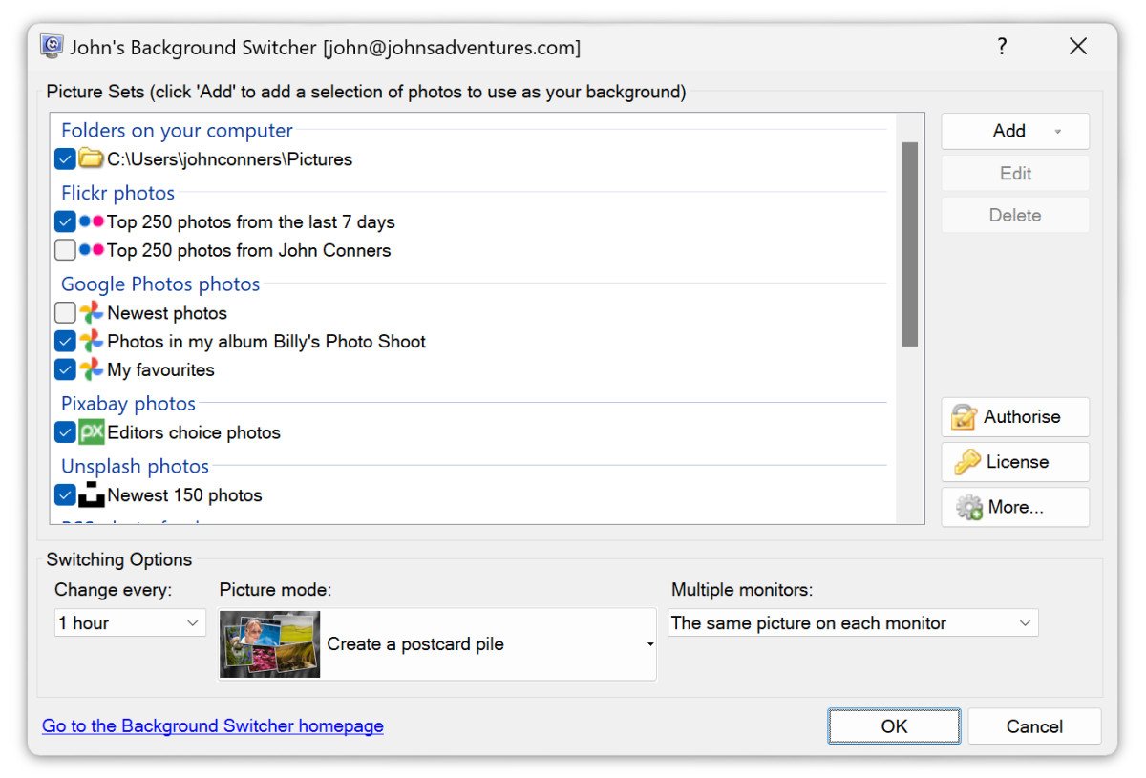Click the key icon on License button
Viewport: 1146px width, 778px height.
967,462
